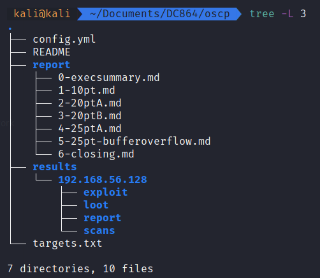Click the kali@kali prompt segment
Viewport: 320px width, 278px height.
click(x=42, y=14)
